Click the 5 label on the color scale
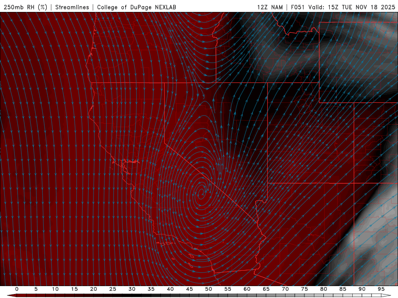Image resolution: width=398 pixels, height=298 pixels. (36, 289)
